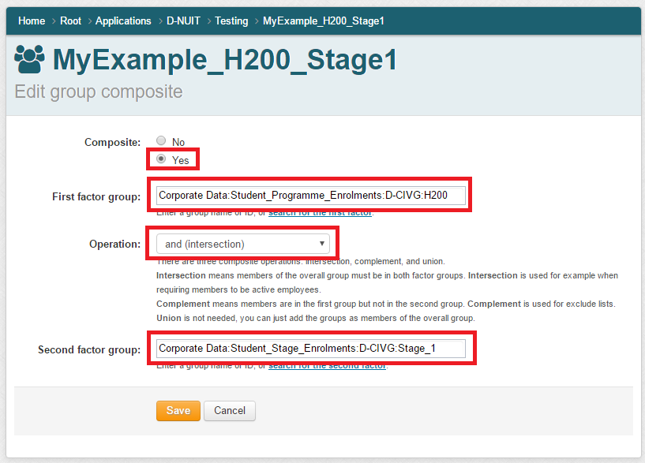Open the search for the first factor link
Image resolution: width=645 pixels, height=463 pixels.
click(x=319, y=213)
